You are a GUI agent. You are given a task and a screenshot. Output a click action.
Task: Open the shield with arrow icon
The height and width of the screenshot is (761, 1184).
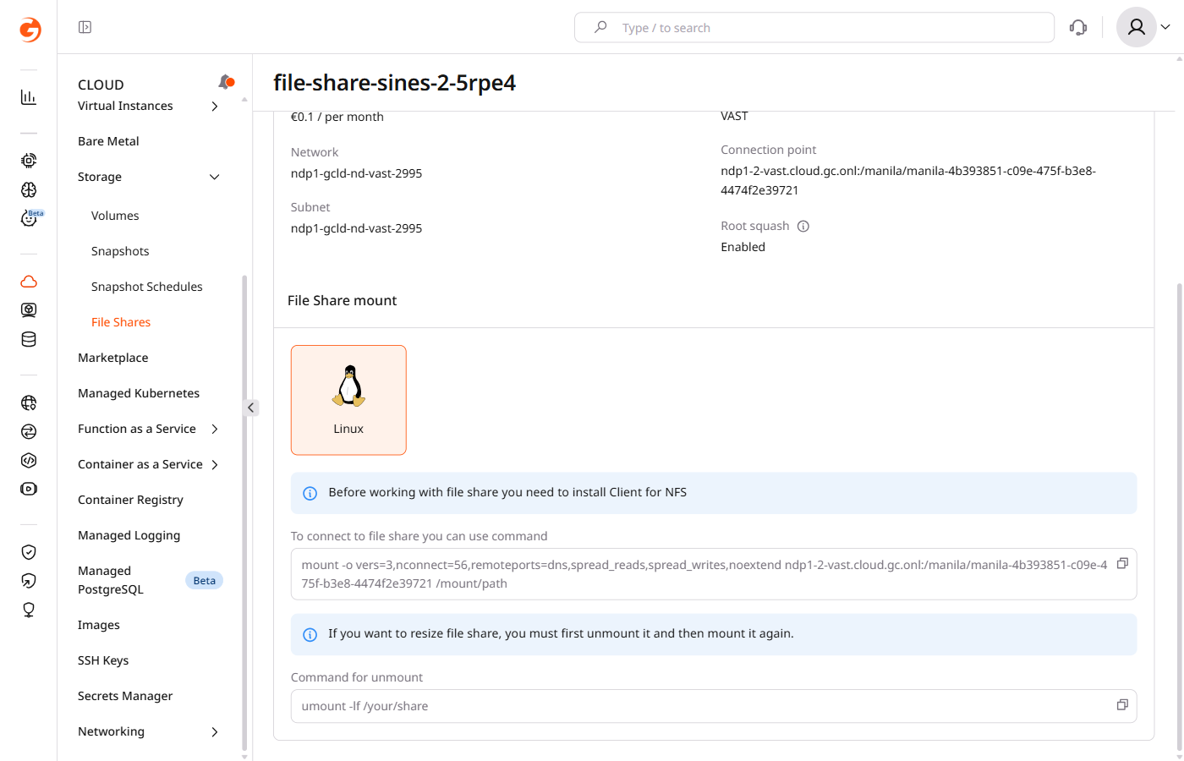point(29,581)
